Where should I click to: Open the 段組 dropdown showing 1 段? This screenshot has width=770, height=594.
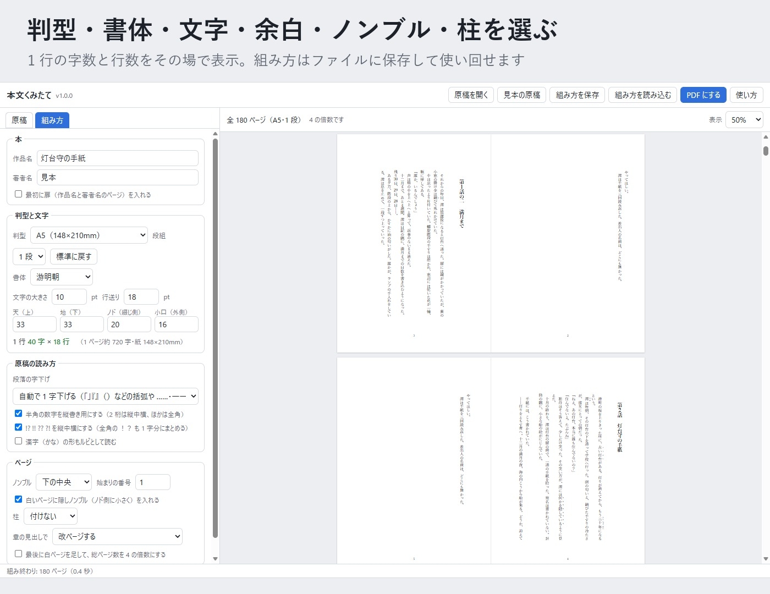(x=29, y=256)
